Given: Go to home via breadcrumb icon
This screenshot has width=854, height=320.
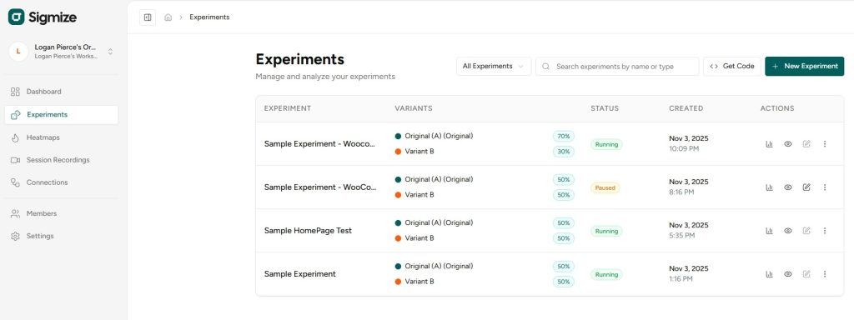Looking at the screenshot, I should (x=168, y=17).
